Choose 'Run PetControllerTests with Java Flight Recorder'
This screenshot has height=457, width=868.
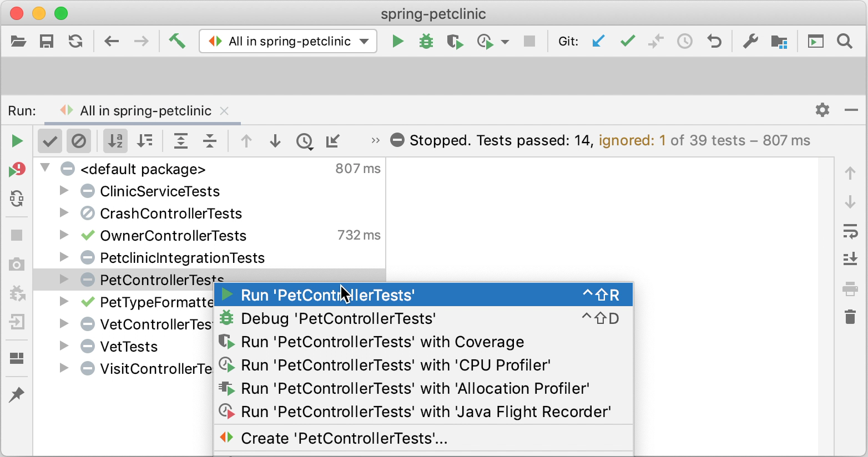coord(425,412)
